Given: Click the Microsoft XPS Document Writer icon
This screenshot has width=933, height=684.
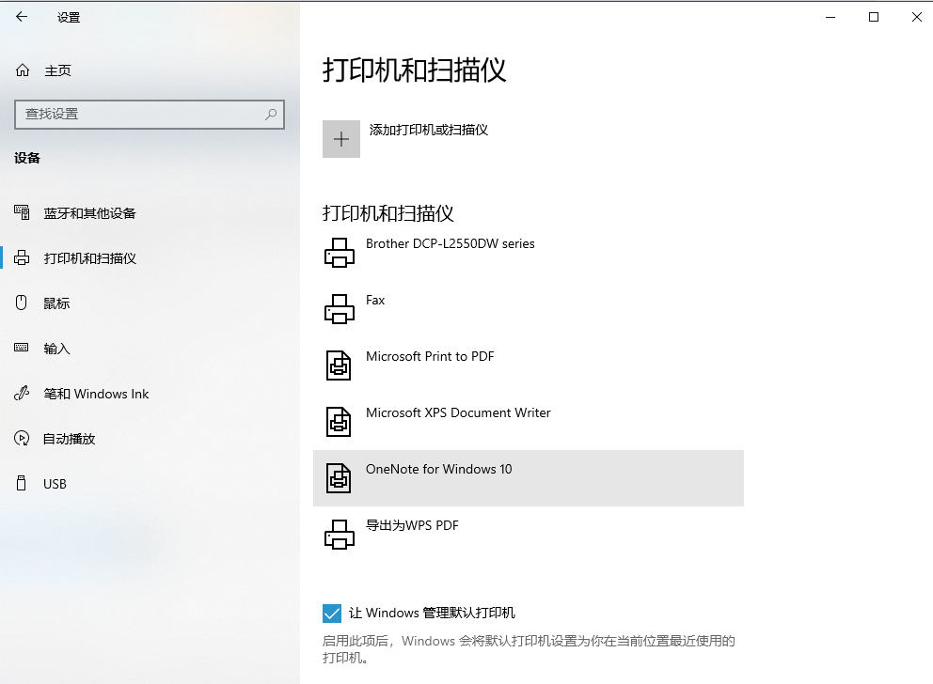Looking at the screenshot, I should point(340,421).
